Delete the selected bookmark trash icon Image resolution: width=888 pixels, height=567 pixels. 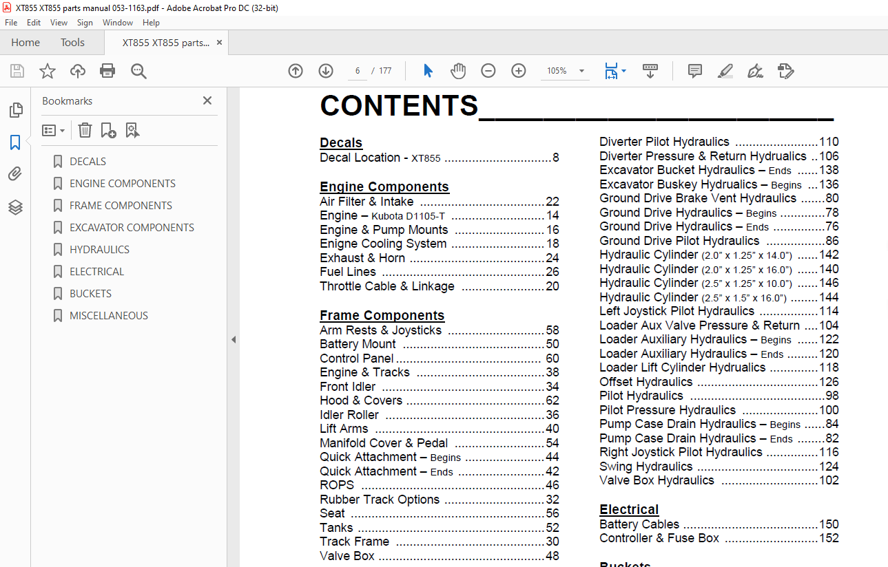click(x=85, y=130)
